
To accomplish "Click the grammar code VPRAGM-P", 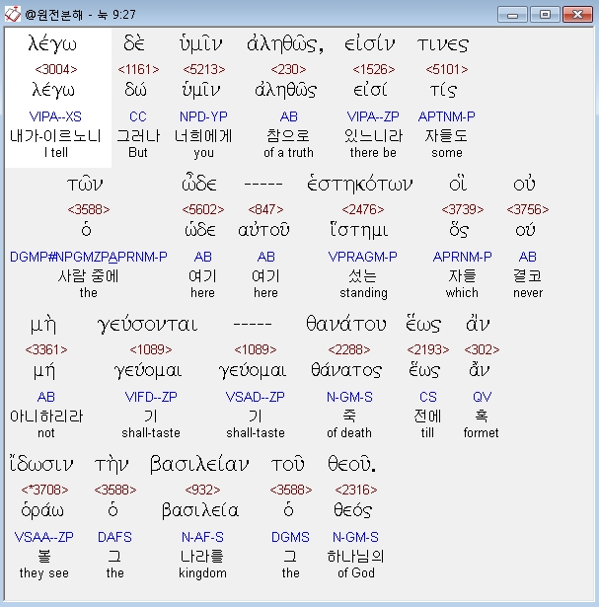I will (362, 257).
